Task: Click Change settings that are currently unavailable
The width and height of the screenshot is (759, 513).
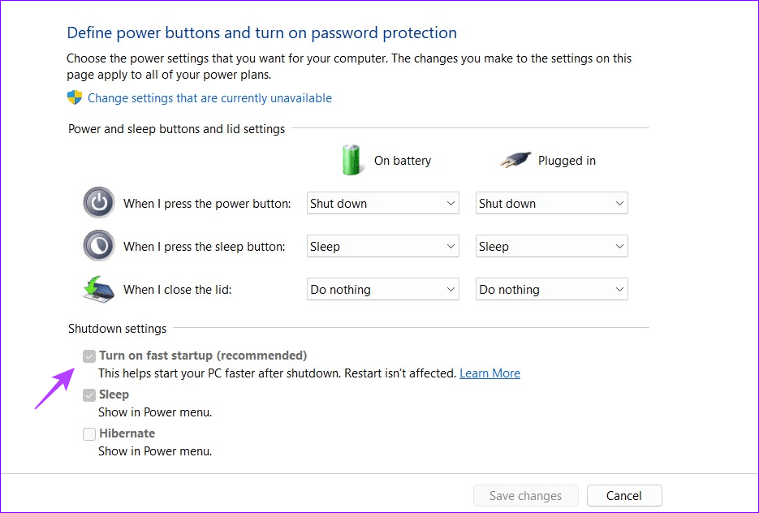Action: [209, 98]
